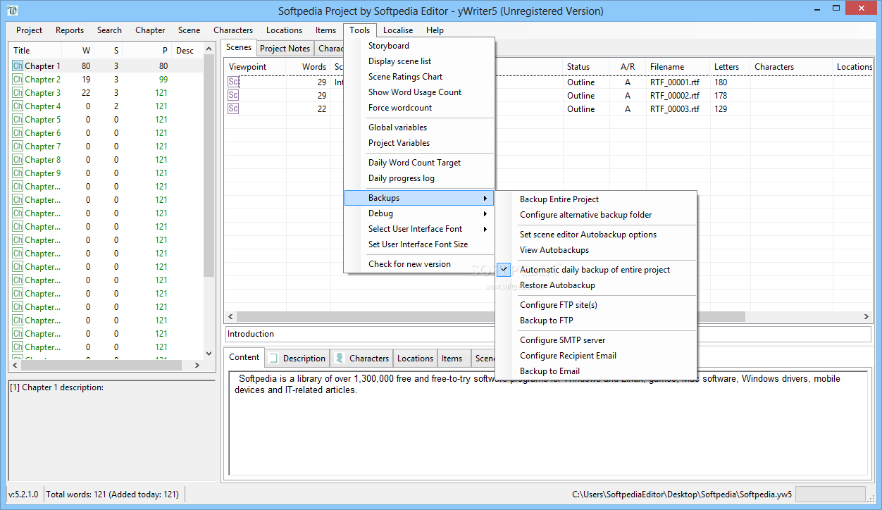Image resolution: width=882 pixels, height=510 pixels.
Task: Open Global variables
Action: click(x=419, y=127)
